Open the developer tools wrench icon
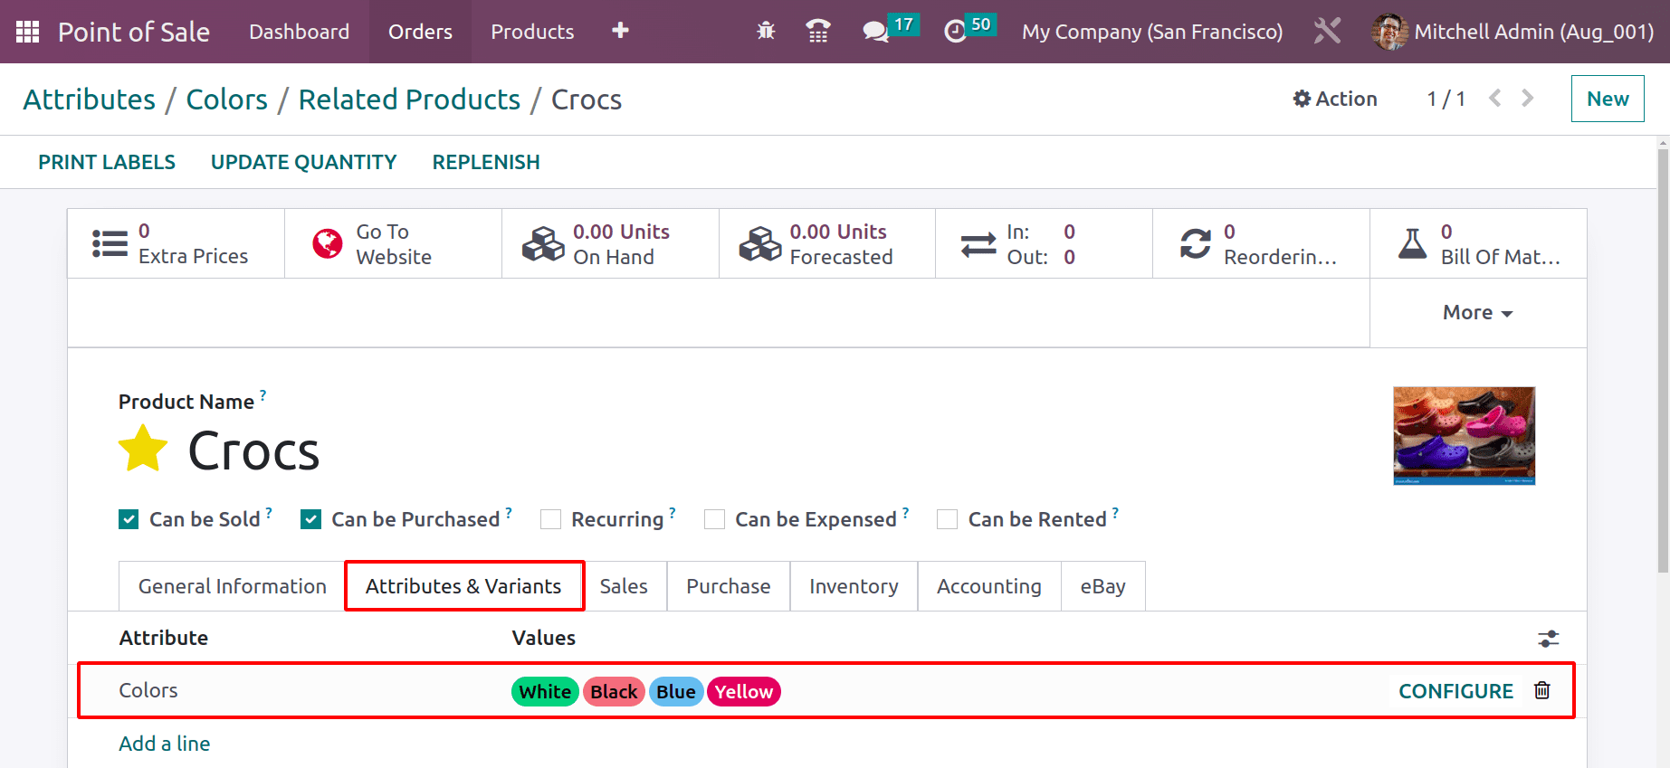This screenshot has width=1670, height=768. coord(1327,31)
